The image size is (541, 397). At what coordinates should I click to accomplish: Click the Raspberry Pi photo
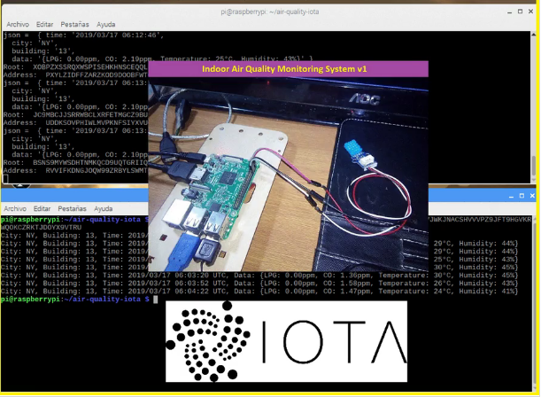click(x=288, y=174)
